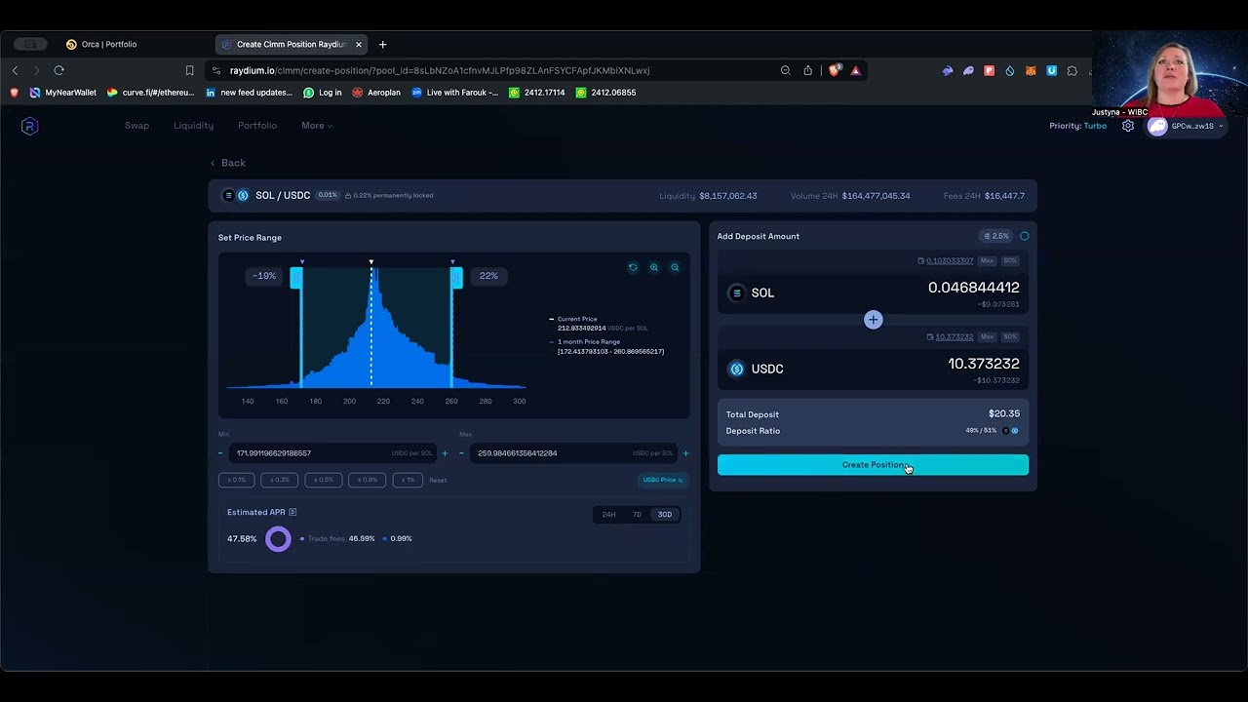Click the SOL/USDC pair icon in header
Screen dimensions: 1248x702
coord(236,195)
